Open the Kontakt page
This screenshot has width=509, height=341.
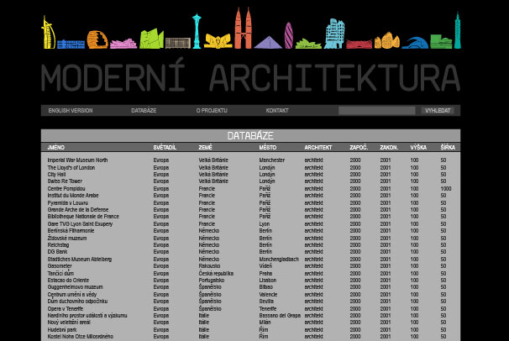(x=277, y=111)
